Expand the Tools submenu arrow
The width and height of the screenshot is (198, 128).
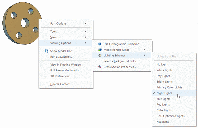[x=86, y=31]
